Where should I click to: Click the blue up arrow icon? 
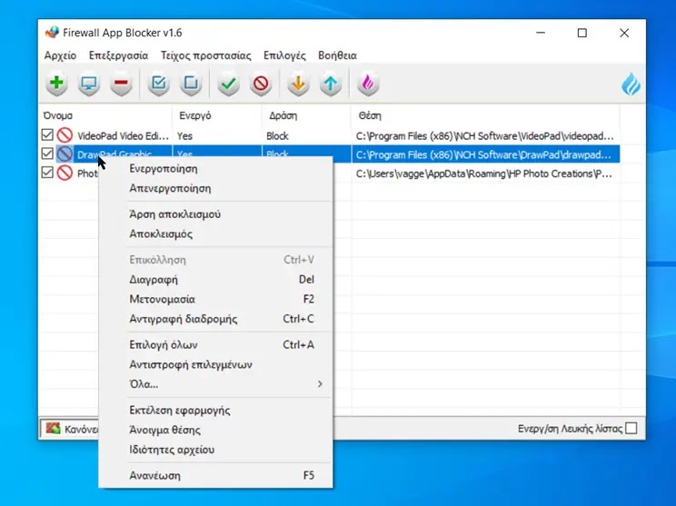pyautogui.click(x=331, y=84)
